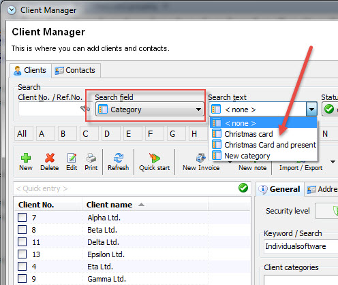This screenshot has height=285, width=338.
Task: Open the Search field Category dropdown
Action: click(150, 110)
